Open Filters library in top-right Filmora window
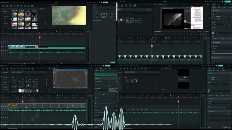 click(x=126, y=6)
